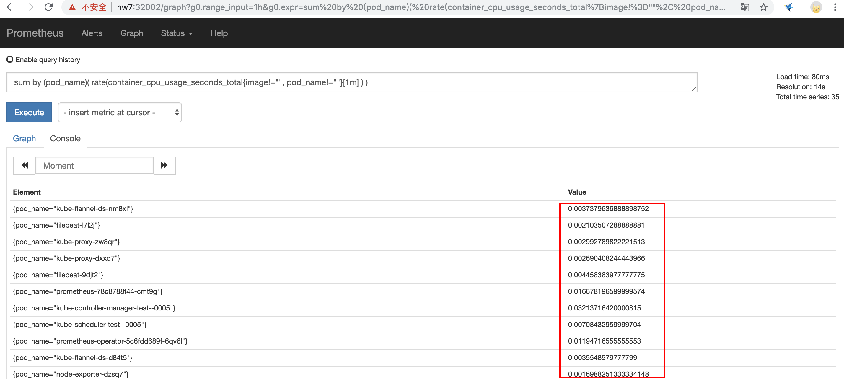Viewport: 844px width, 379px height.
Task: Click the browser address bar URL
Action: pyautogui.click(x=421, y=7)
